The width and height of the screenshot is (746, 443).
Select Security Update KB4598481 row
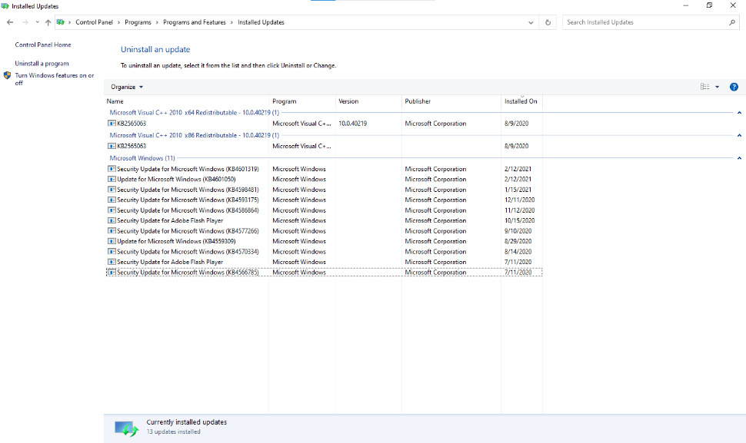(x=324, y=190)
